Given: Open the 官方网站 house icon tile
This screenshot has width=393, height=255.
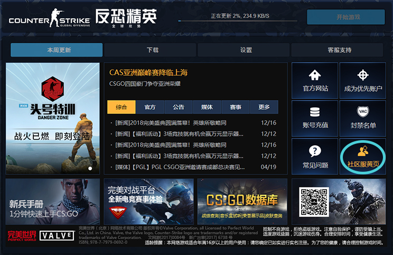Looking at the screenshot, I should 315,81.
